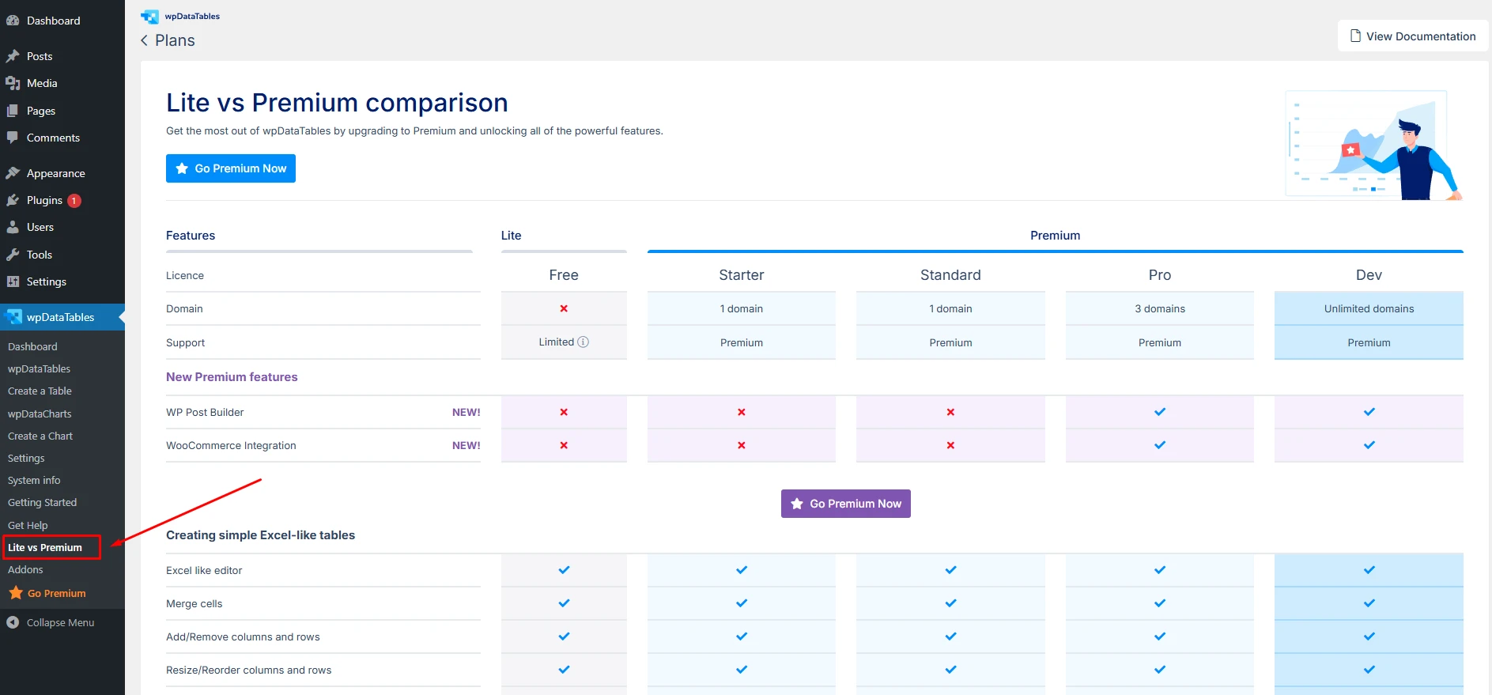Open the Lite vs Premium submenu item
Screen dimensions: 1492x695
pyautogui.click(x=45, y=547)
